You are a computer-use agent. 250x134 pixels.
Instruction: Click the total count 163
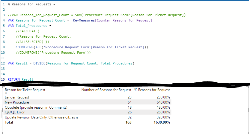[x=129, y=122]
